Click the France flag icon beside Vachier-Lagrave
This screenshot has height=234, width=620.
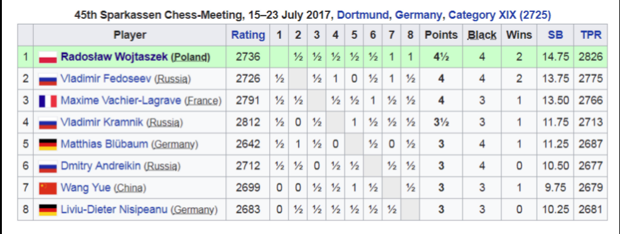click(48, 101)
